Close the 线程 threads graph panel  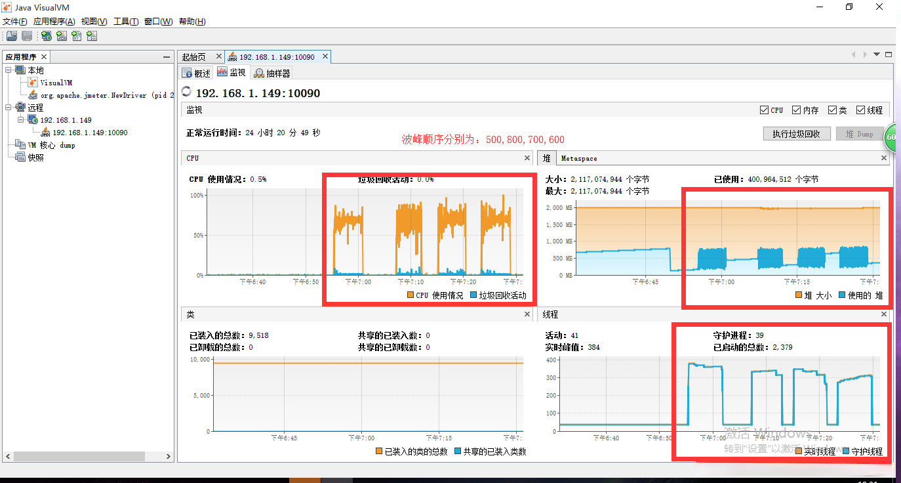point(884,314)
